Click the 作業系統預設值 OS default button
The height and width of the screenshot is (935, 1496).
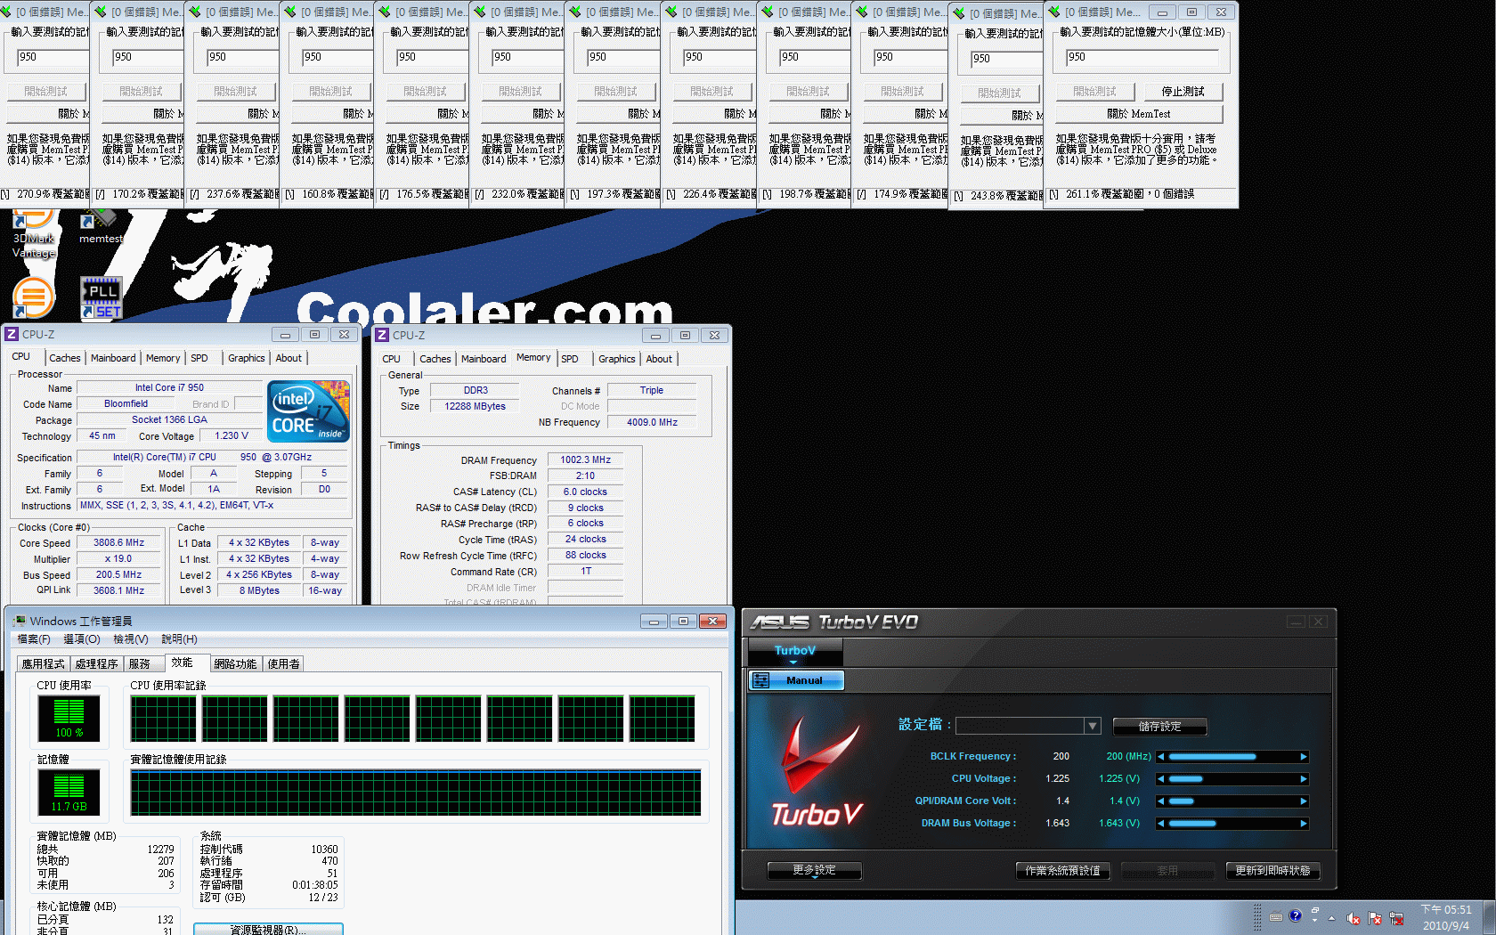tap(1062, 871)
